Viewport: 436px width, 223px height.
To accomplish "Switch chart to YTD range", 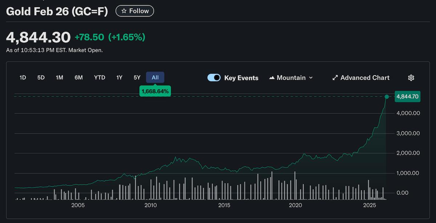I will (100, 77).
